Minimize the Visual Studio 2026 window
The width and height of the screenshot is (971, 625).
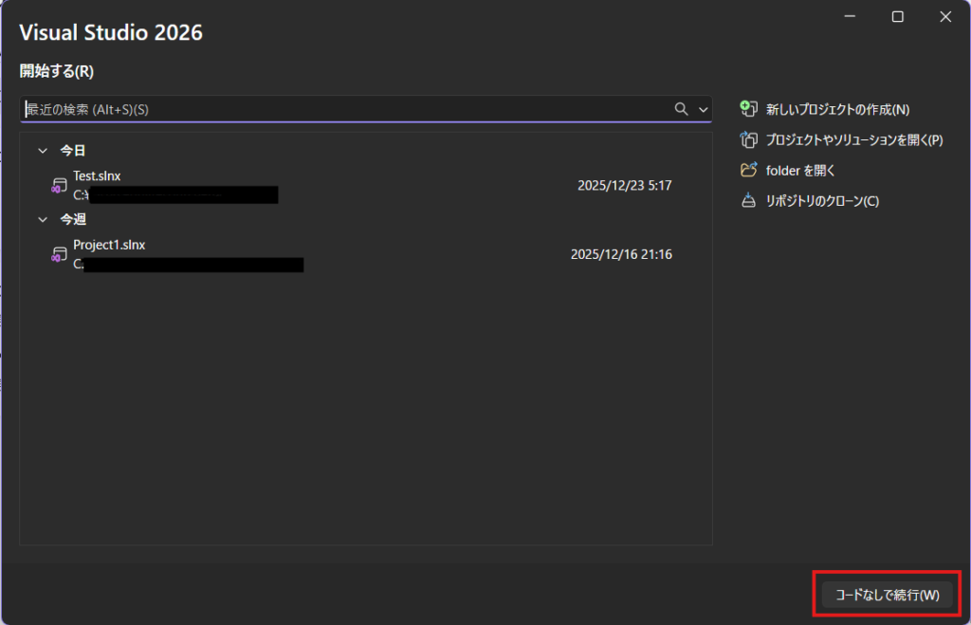click(851, 17)
